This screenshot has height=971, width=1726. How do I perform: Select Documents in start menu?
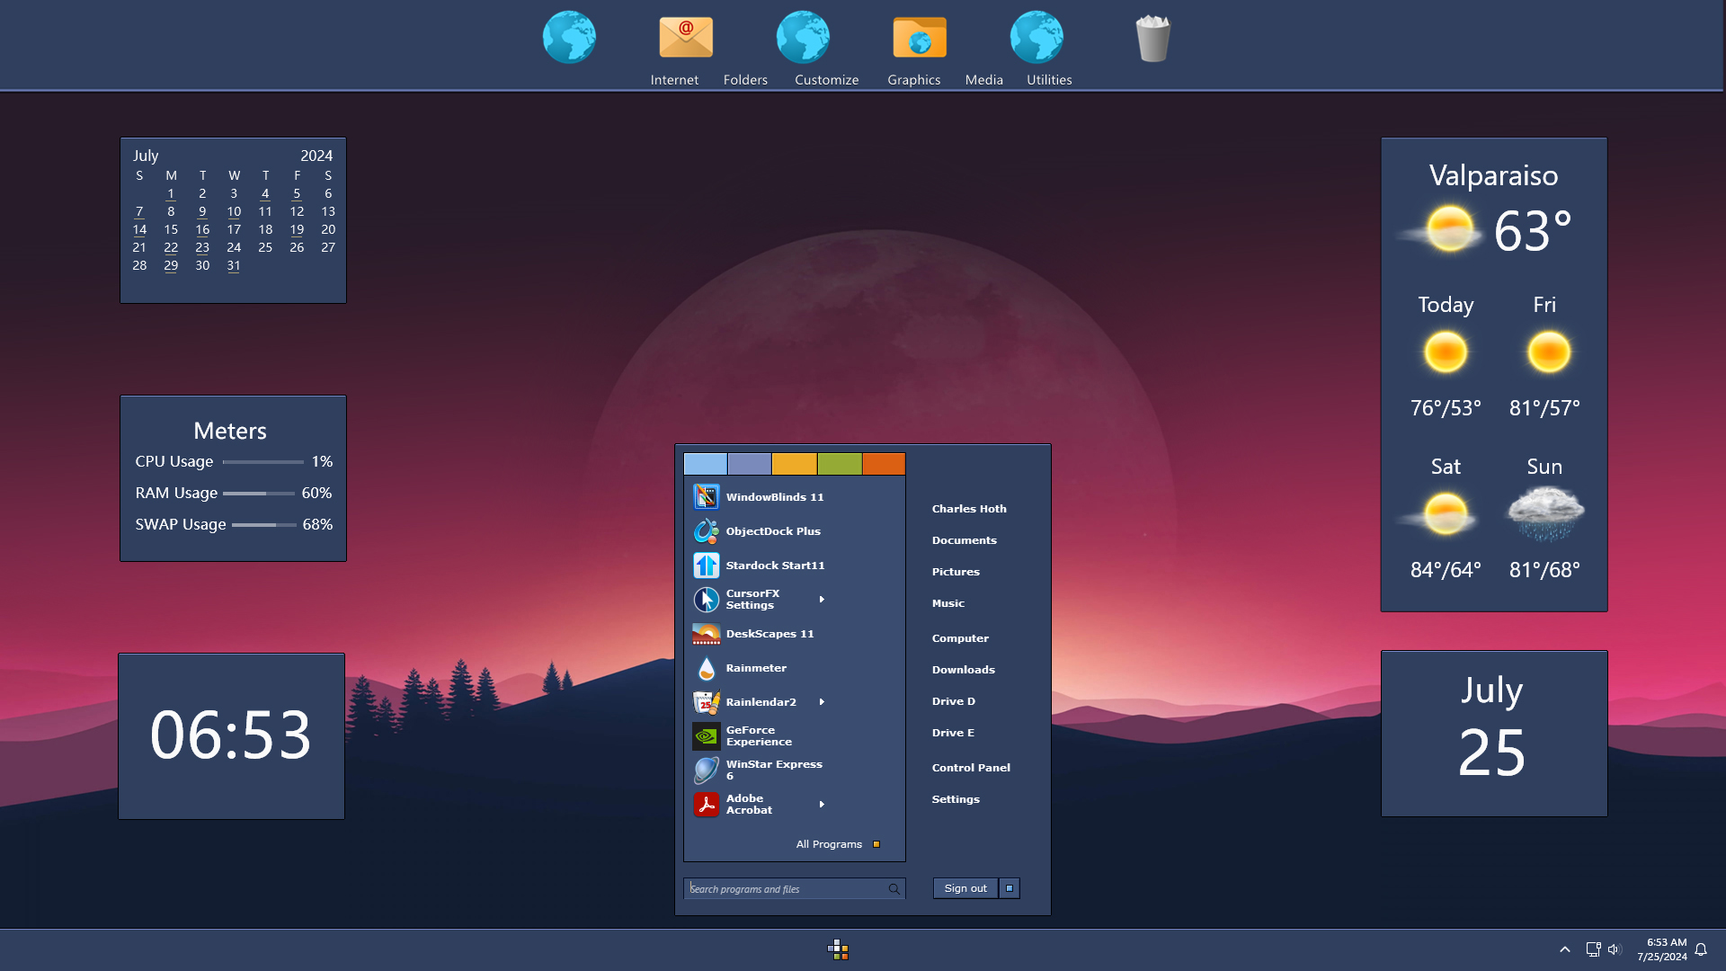pyautogui.click(x=964, y=540)
